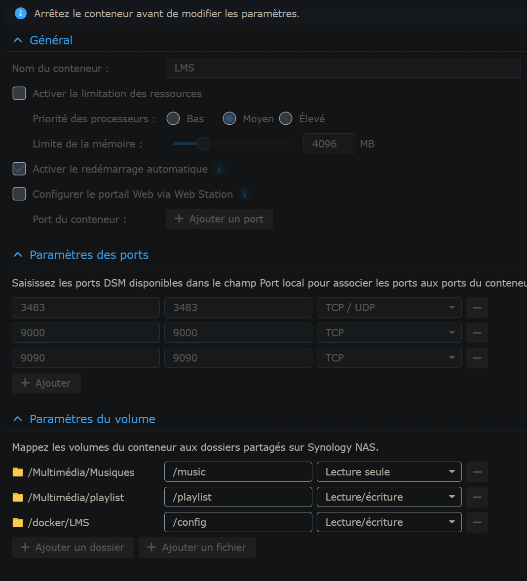Click info icon next to Web Station portal
The height and width of the screenshot is (581, 527).
click(x=244, y=194)
